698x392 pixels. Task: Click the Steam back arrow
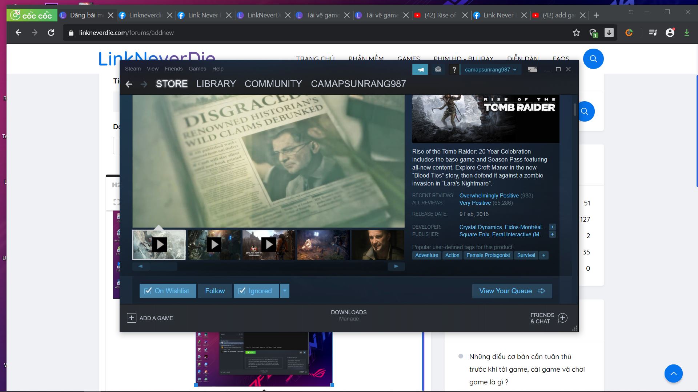click(x=129, y=84)
